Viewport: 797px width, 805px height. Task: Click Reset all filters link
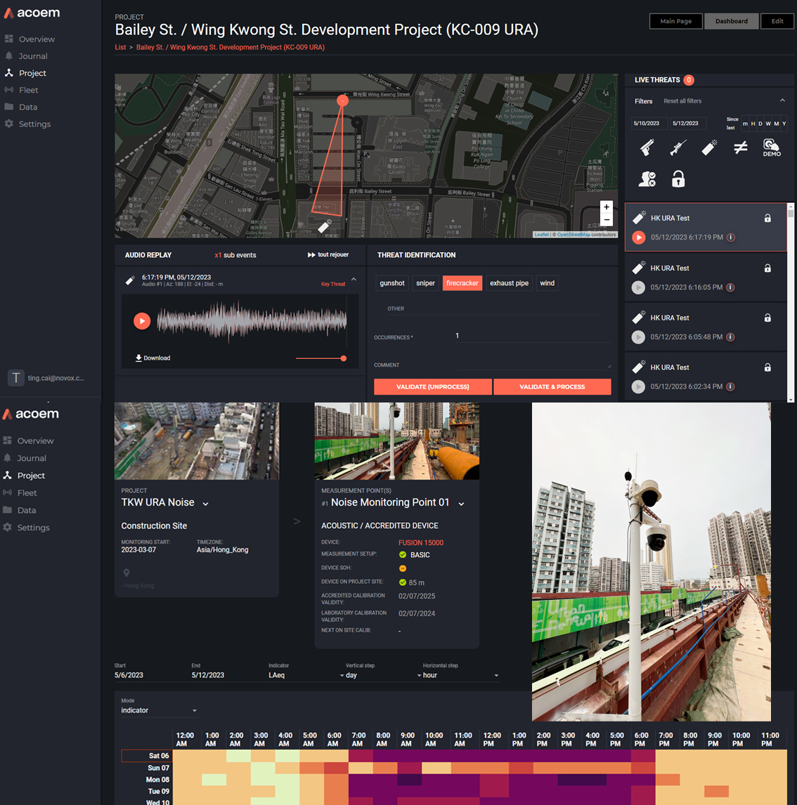[x=682, y=101]
